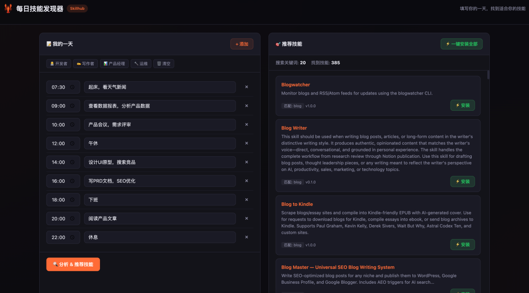529x293 pixels.
Task: Remove the 09:00 data report entry
Action: point(246,106)
